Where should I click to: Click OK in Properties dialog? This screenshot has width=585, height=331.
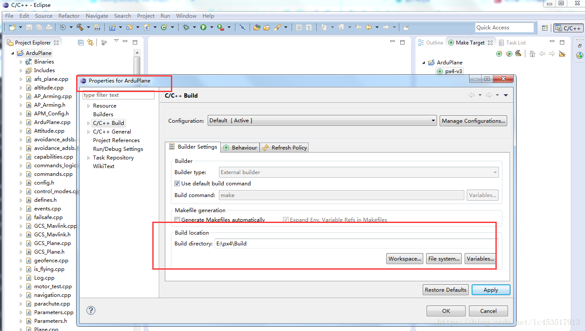[446, 311]
